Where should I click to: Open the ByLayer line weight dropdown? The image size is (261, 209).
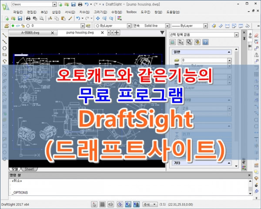pyautogui.click(x=205, y=26)
